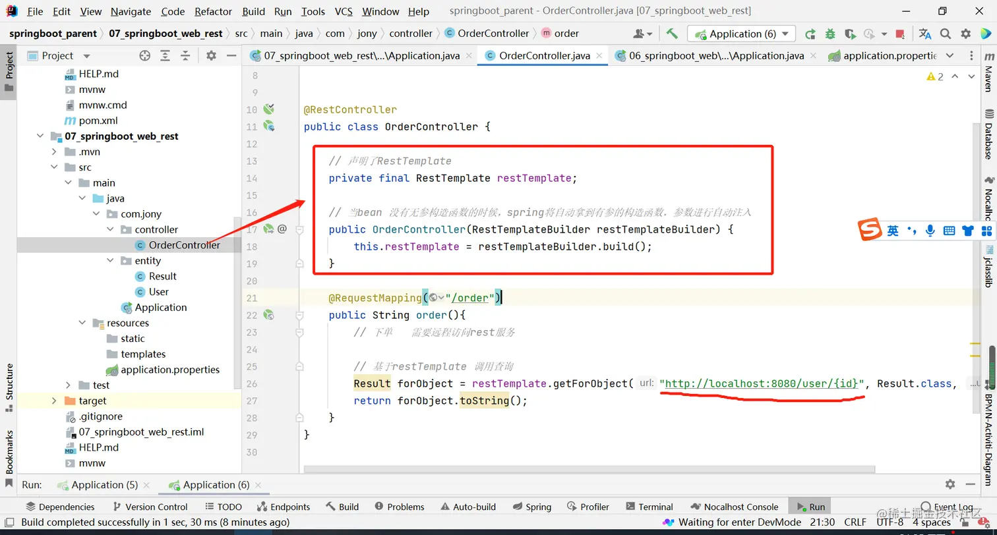The height and width of the screenshot is (535, 997).
Task: Start debugging with the bug icon
Action: point(830,34)
